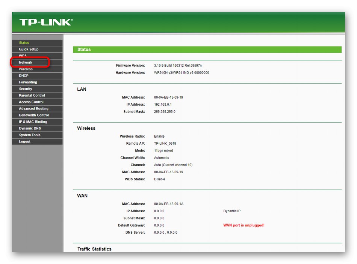Click the DNS Server 0.0.0.0 values

(x=165, y=232)
